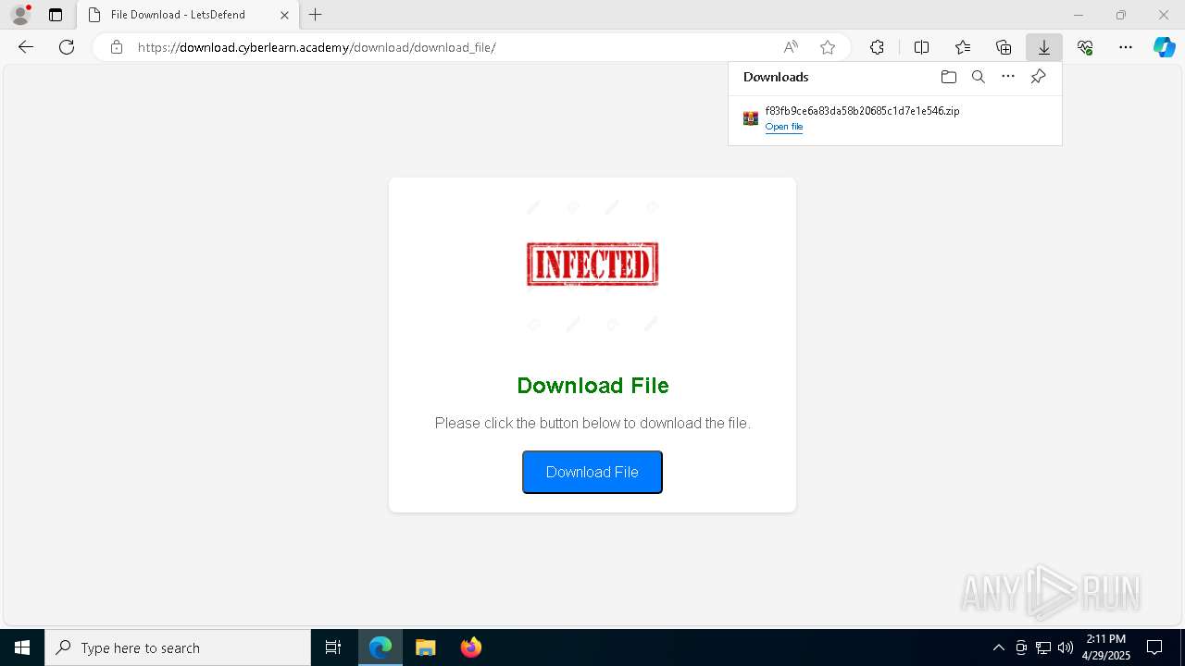
Task: Click the Open file link
Action: (783, 127)
